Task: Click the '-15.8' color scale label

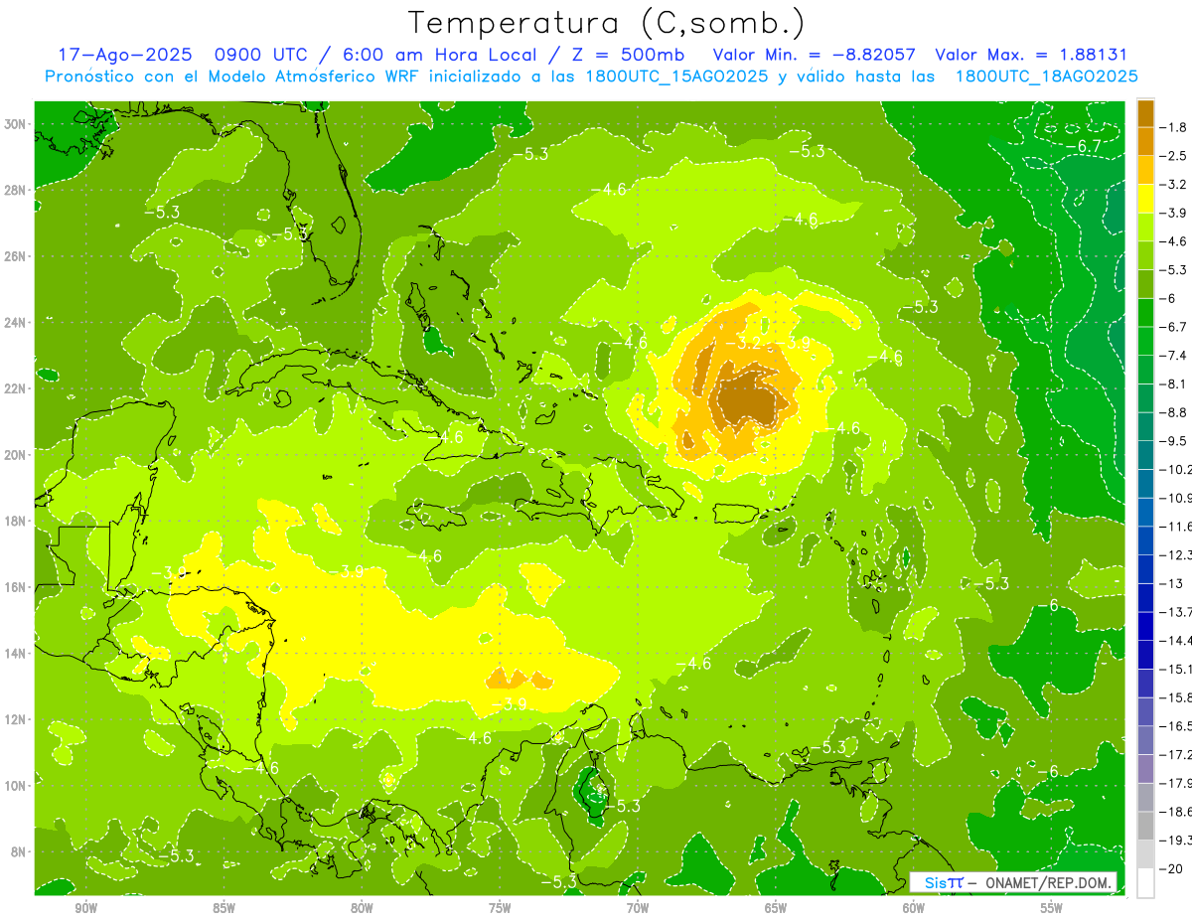Action: coord(1176,697)
